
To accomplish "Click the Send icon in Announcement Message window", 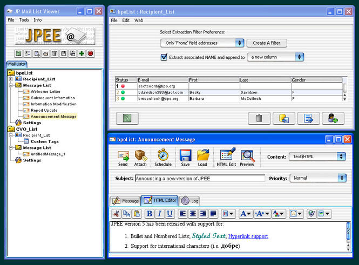I will click(123, 158).
